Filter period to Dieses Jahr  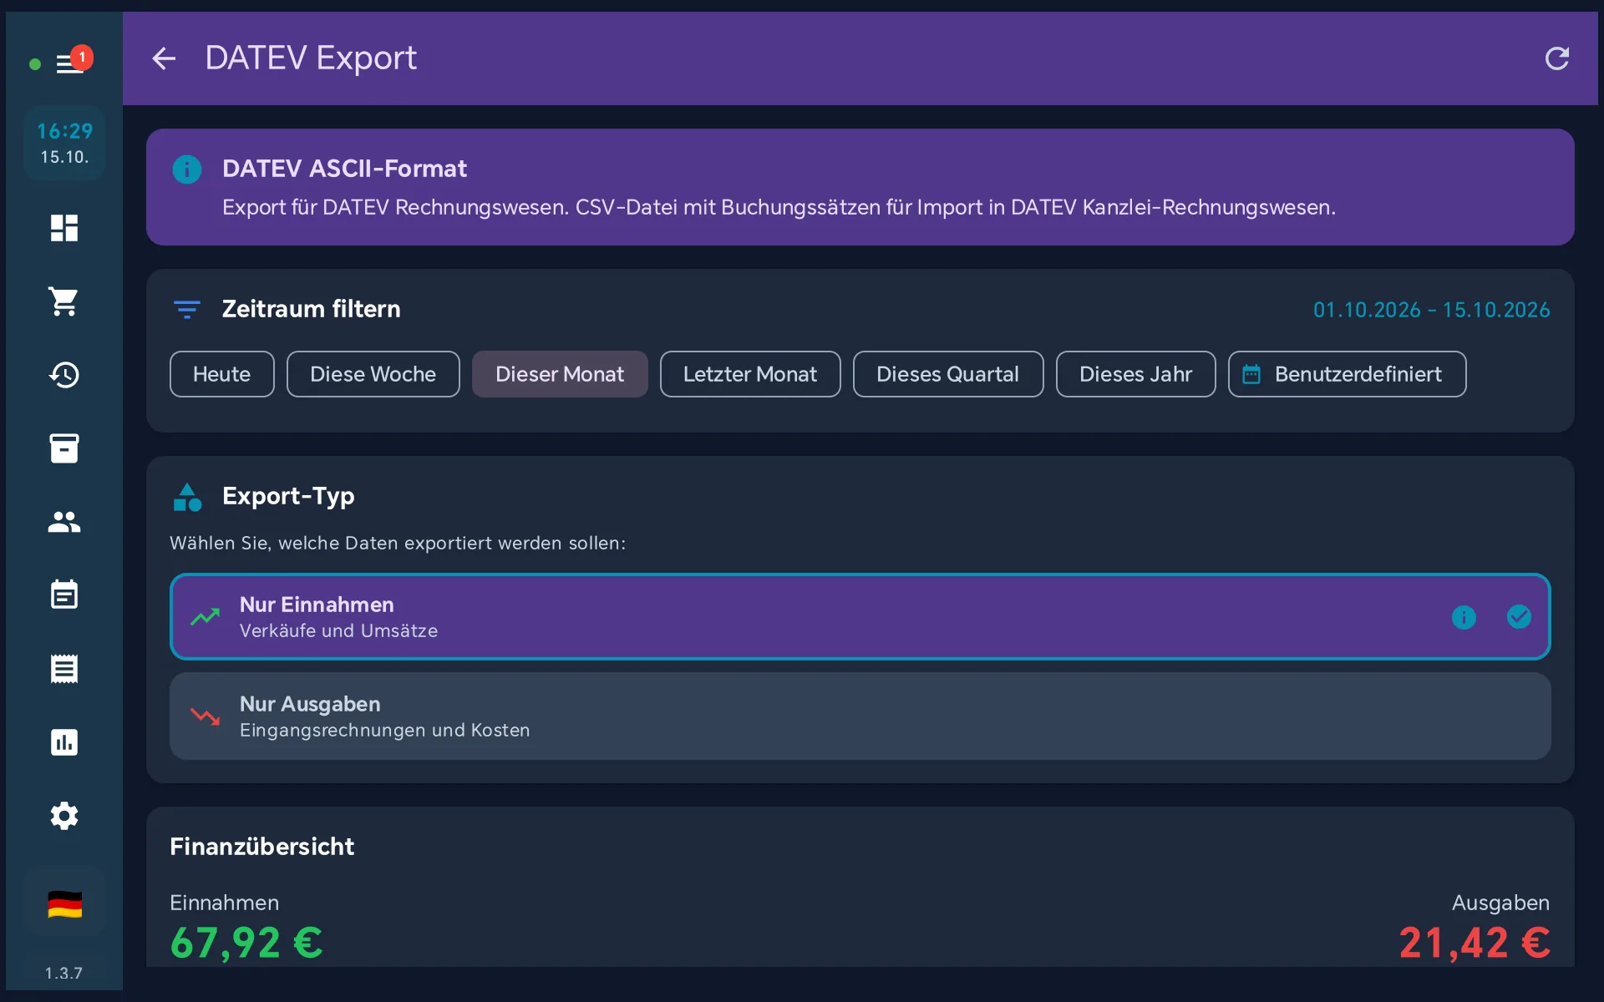[x=1135, y=374]
